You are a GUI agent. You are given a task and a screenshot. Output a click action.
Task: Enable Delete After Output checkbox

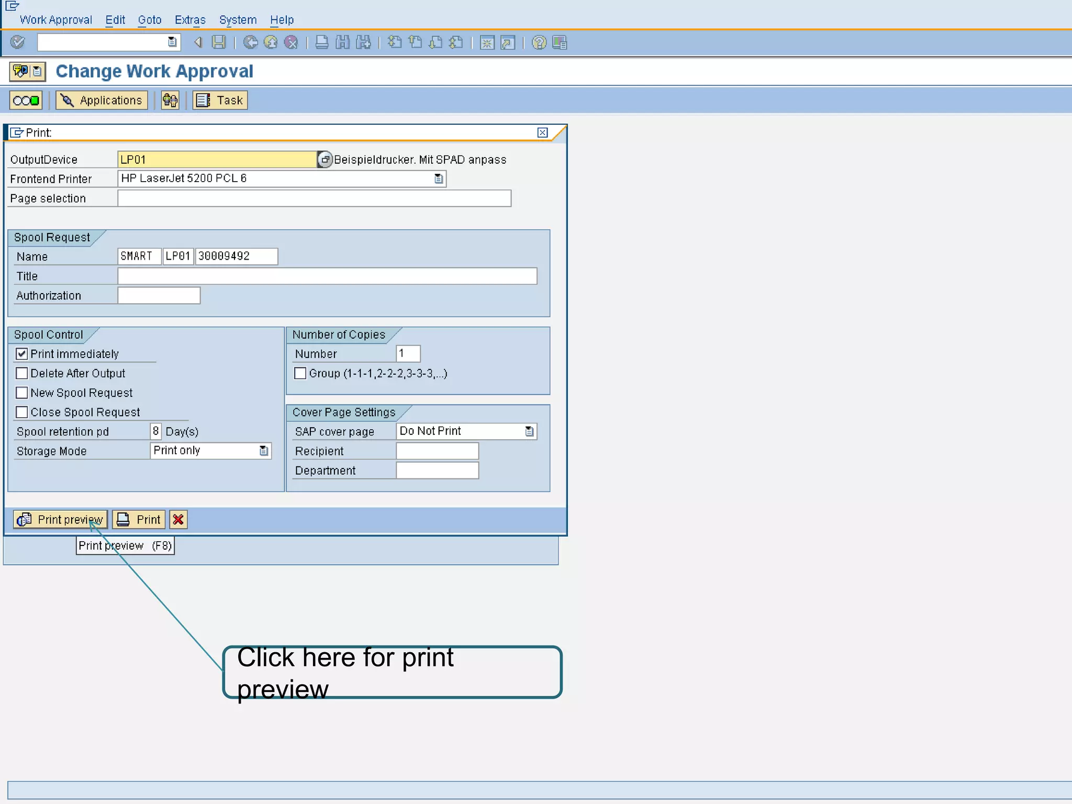click(21, 373)
